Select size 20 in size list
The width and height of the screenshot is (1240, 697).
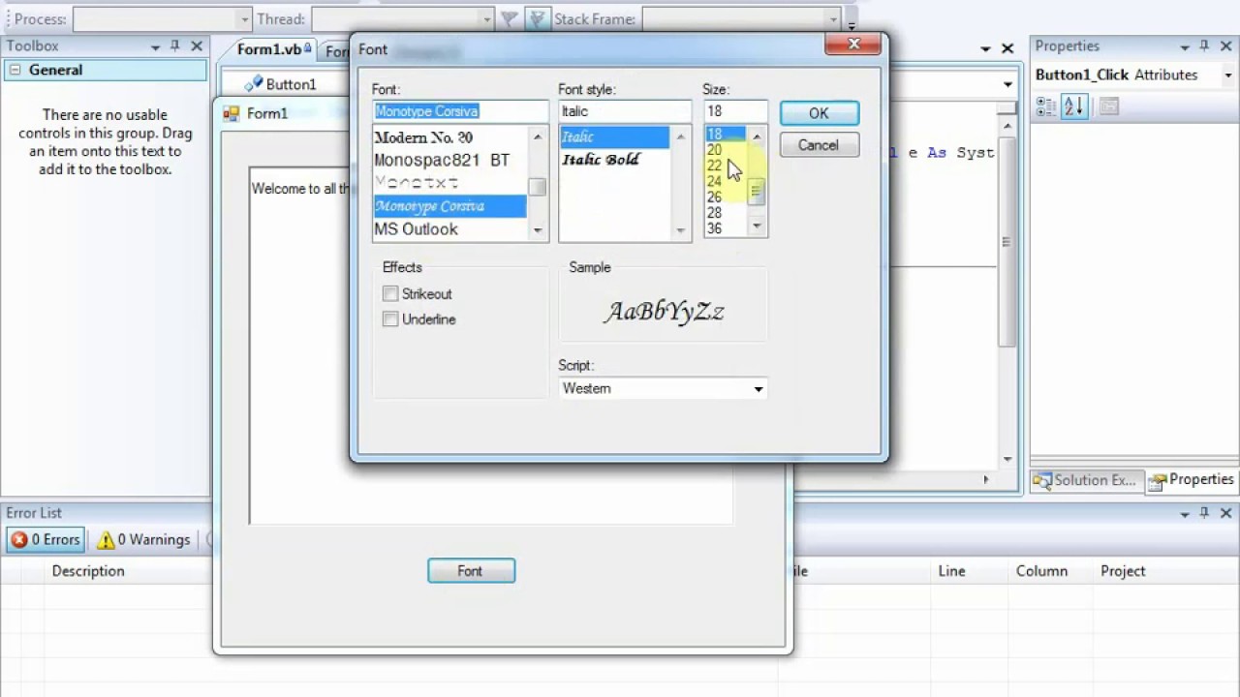725,150
